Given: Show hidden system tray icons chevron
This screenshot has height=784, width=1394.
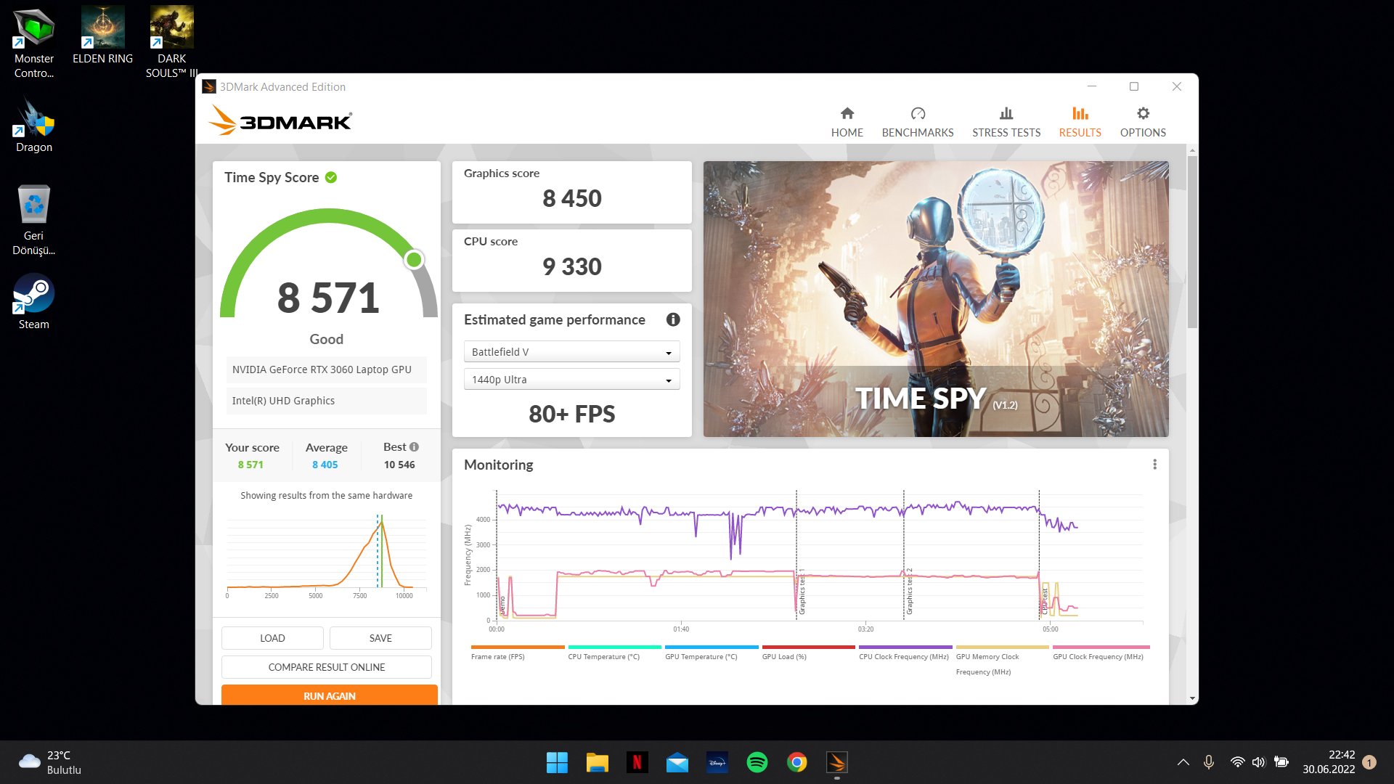Looking at the screenshot, I should (x=1183, y=762).
